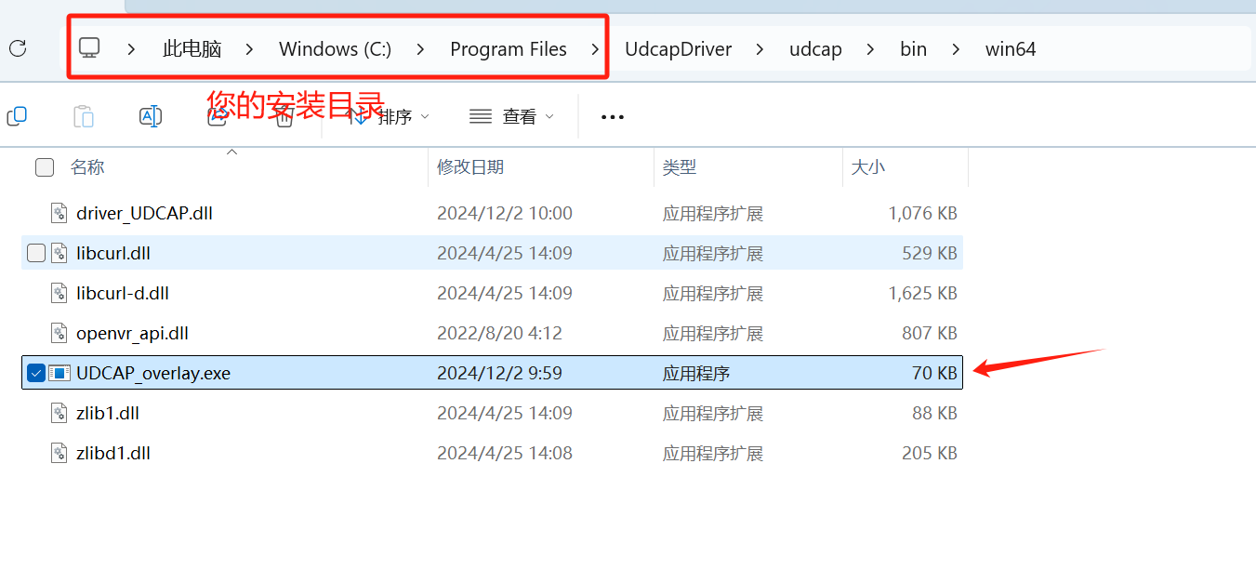The height and width of the screenshot is (583, 1256).
Task: Expand the chevron after the computer icon
Action: (x=132, y=49)
